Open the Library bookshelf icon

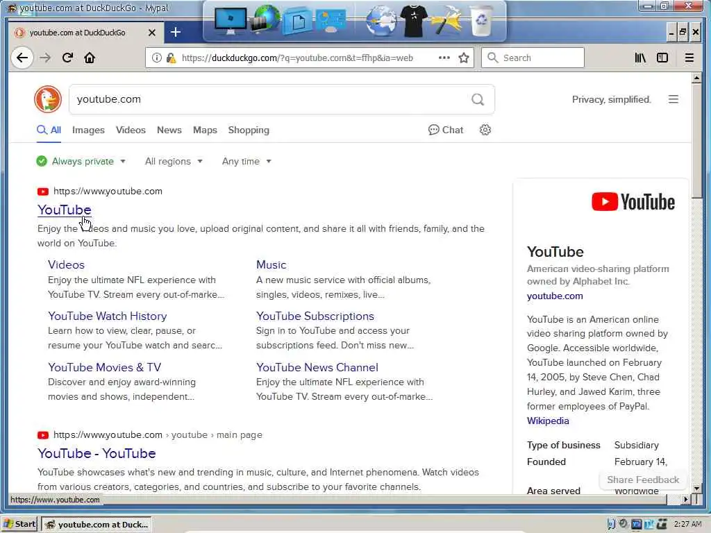click(639, 58)
